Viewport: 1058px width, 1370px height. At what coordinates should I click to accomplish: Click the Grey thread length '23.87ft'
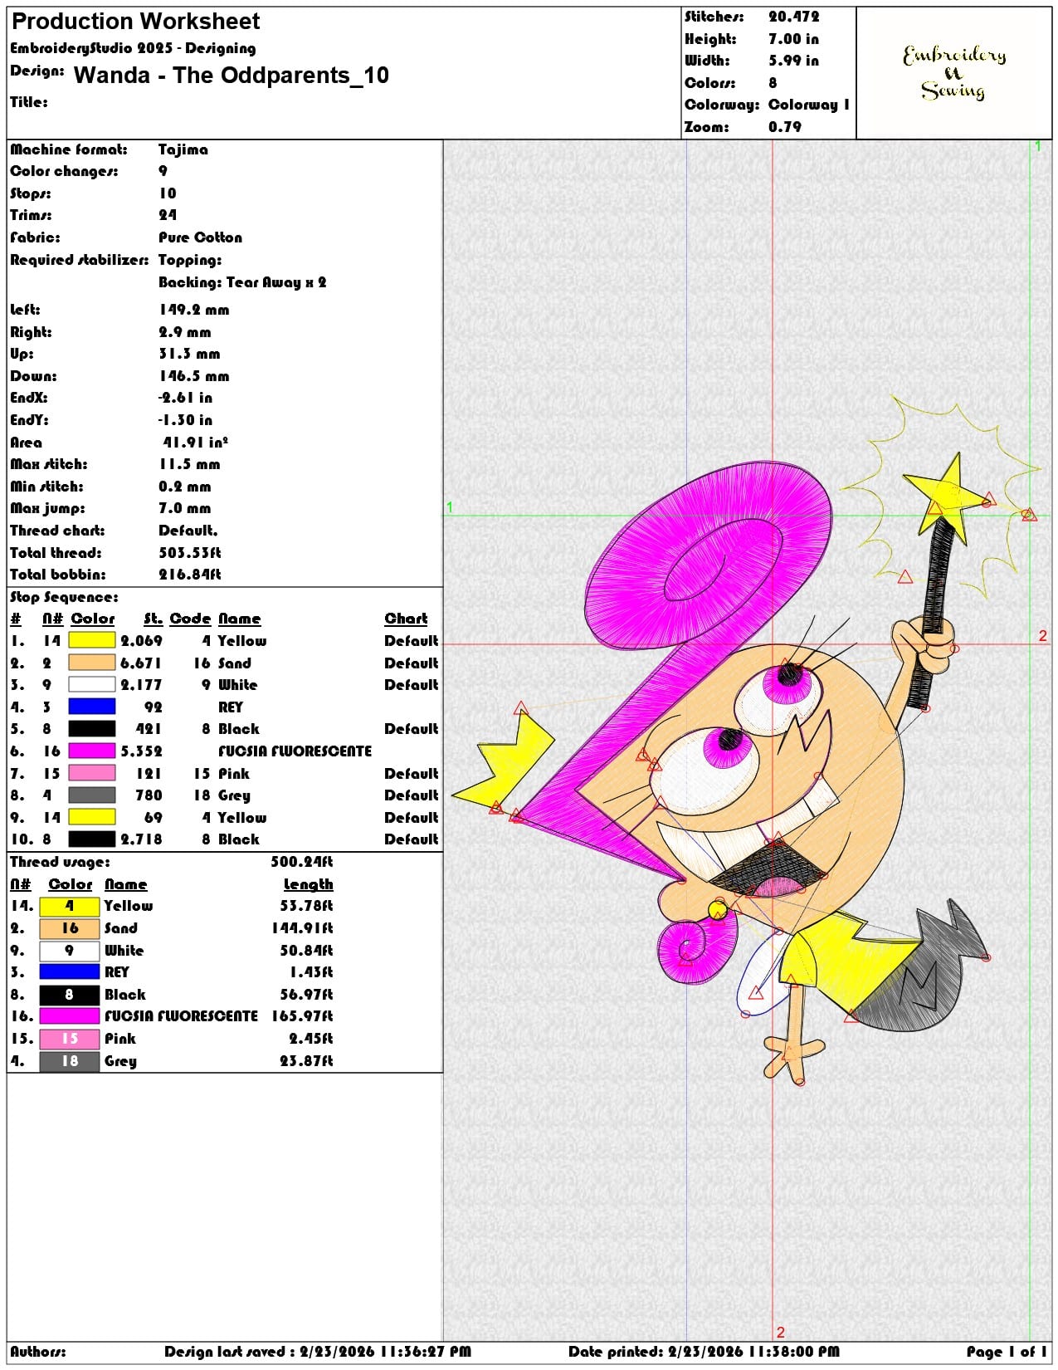306,1060
